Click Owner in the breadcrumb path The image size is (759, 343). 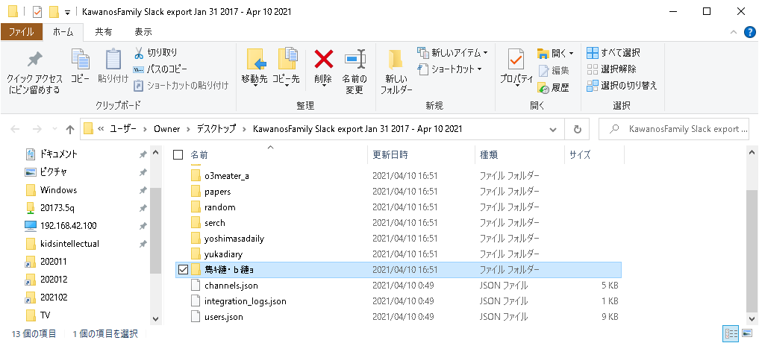(167, 129)
